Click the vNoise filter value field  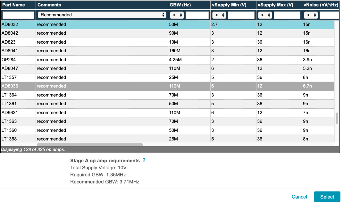click(330, 15)
